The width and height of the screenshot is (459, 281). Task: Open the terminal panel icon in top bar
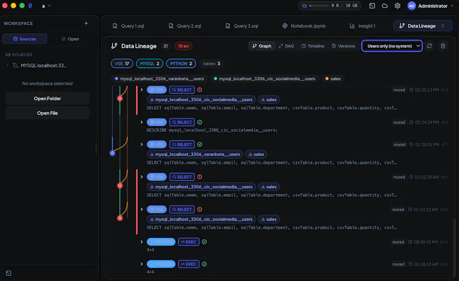[372, 6]
